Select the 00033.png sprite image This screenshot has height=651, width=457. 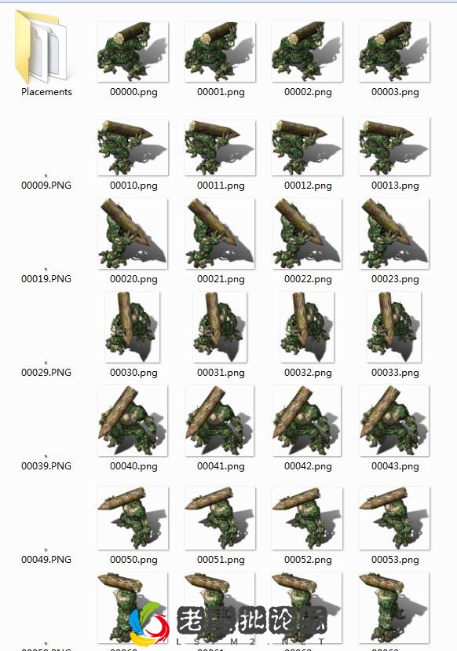click(393, 327)
